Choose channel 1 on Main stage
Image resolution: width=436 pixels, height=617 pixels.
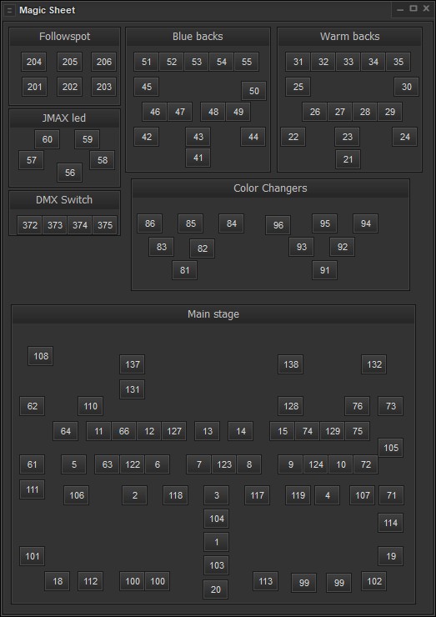[x=217, y=542]
